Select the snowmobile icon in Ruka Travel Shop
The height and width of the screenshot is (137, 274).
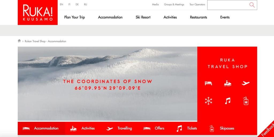[227, 83]
